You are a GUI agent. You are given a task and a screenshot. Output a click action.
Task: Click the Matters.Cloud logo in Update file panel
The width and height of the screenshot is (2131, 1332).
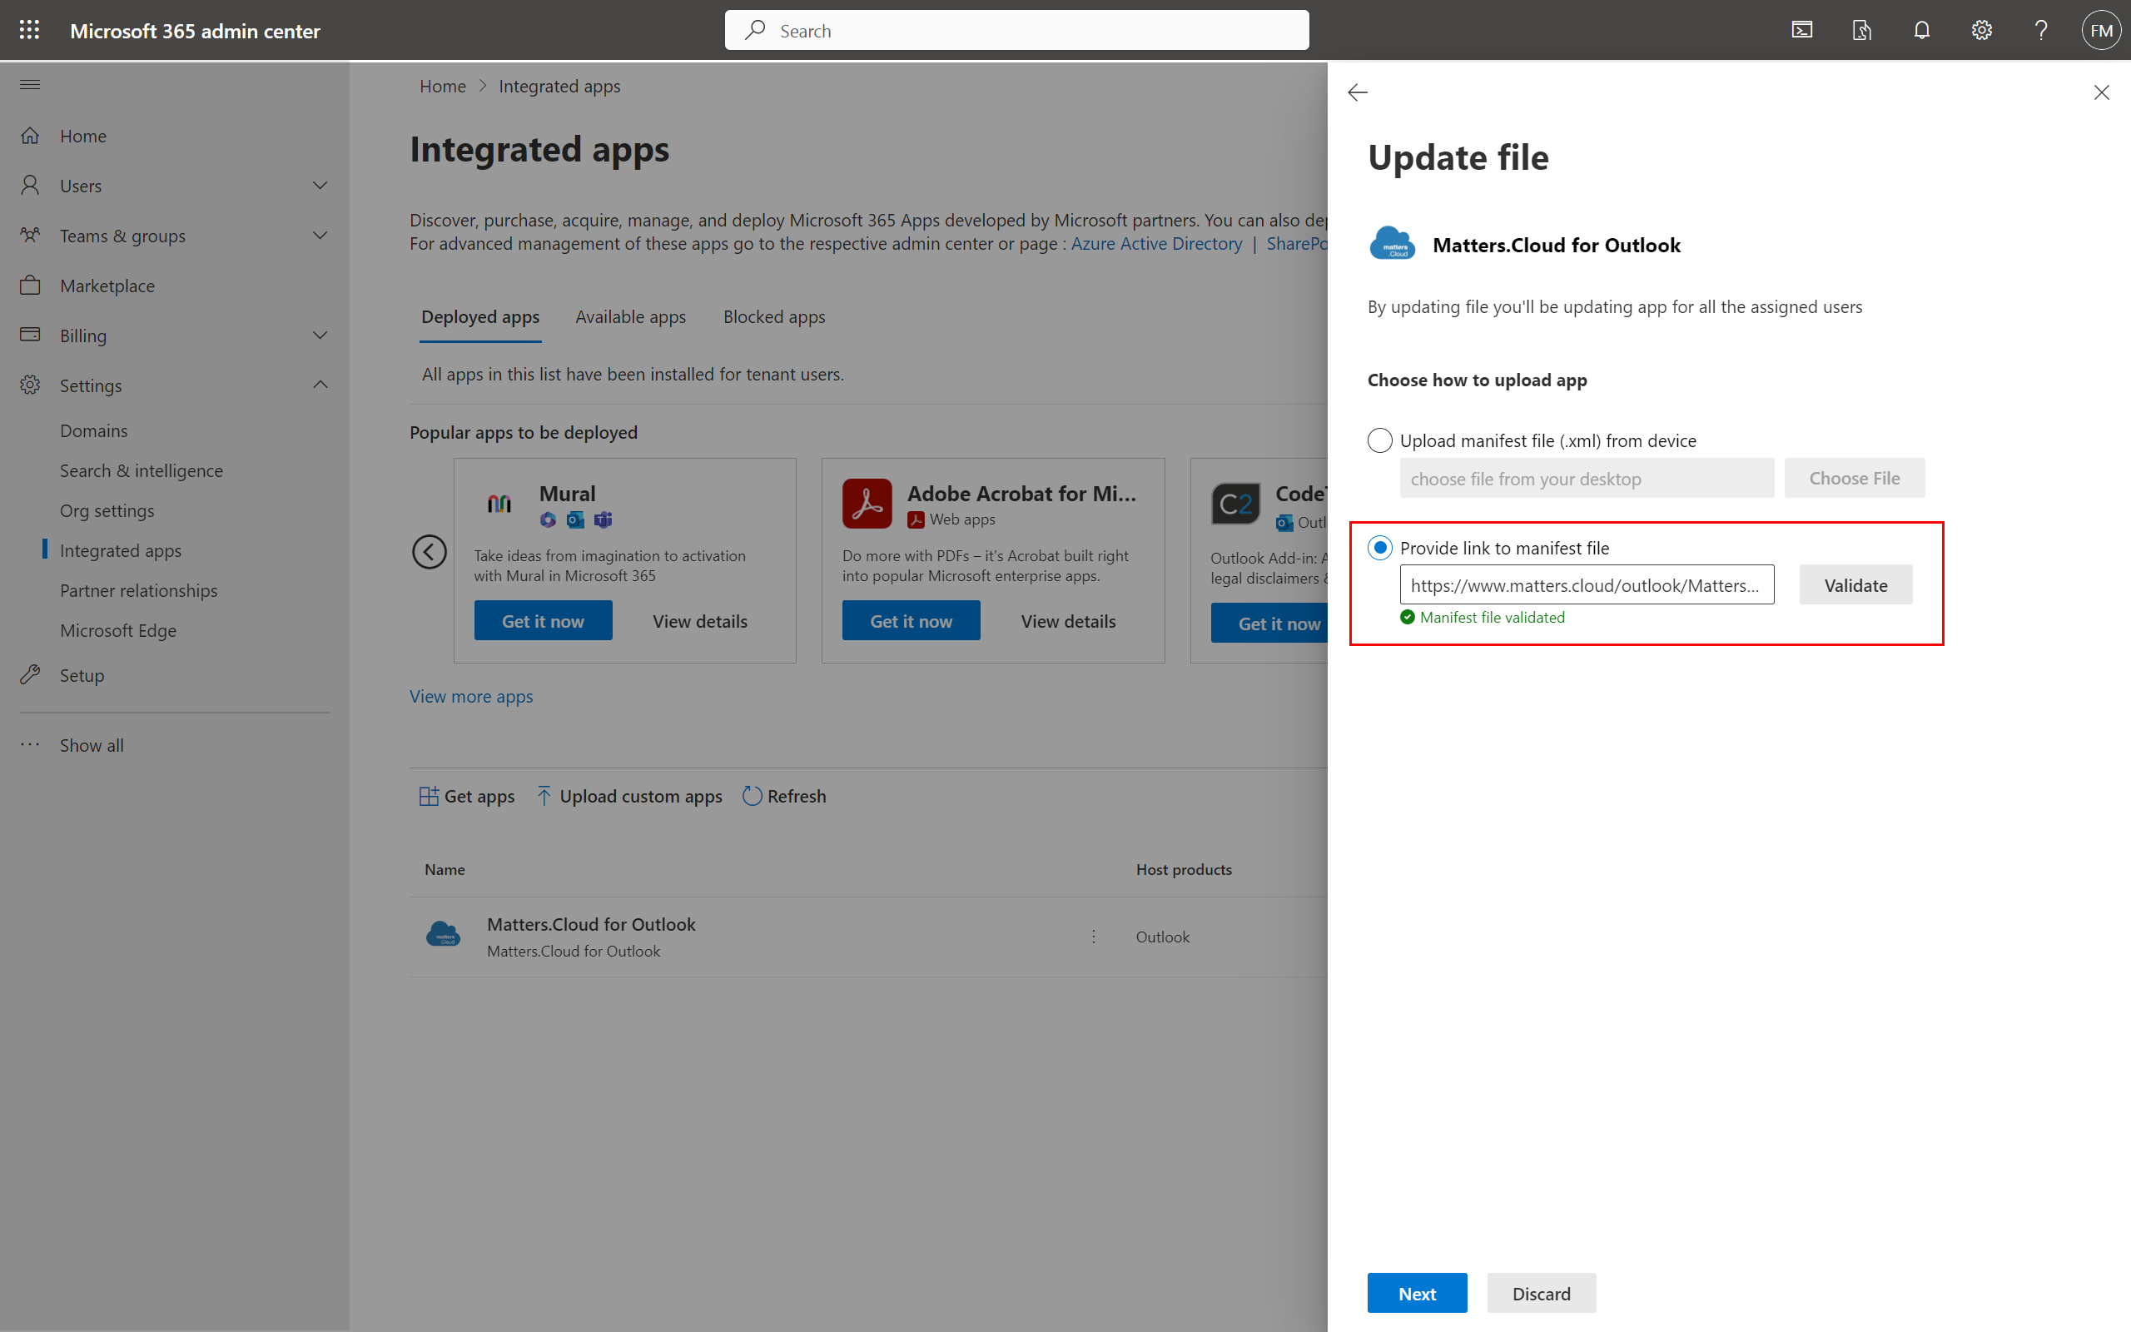[1391, 244]
